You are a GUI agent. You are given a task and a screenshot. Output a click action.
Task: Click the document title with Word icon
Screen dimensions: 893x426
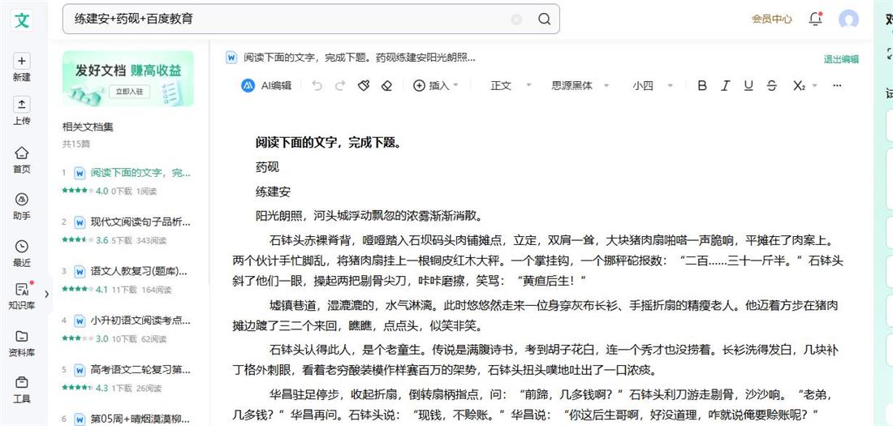pyautogui.click(x=351, y=58)
